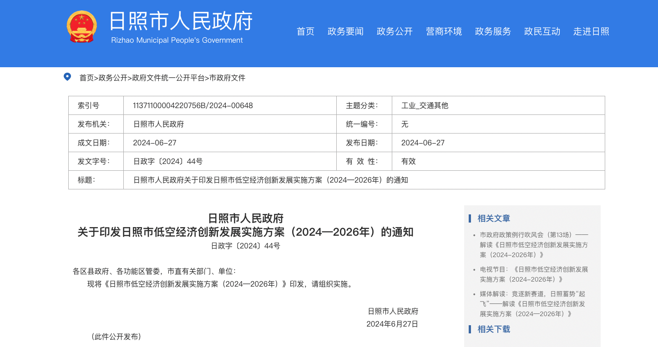The height and width of the screenshot is (347, 658).
Task: Click the 日照市人民政府 site title
Action: (x=181, y=22)
